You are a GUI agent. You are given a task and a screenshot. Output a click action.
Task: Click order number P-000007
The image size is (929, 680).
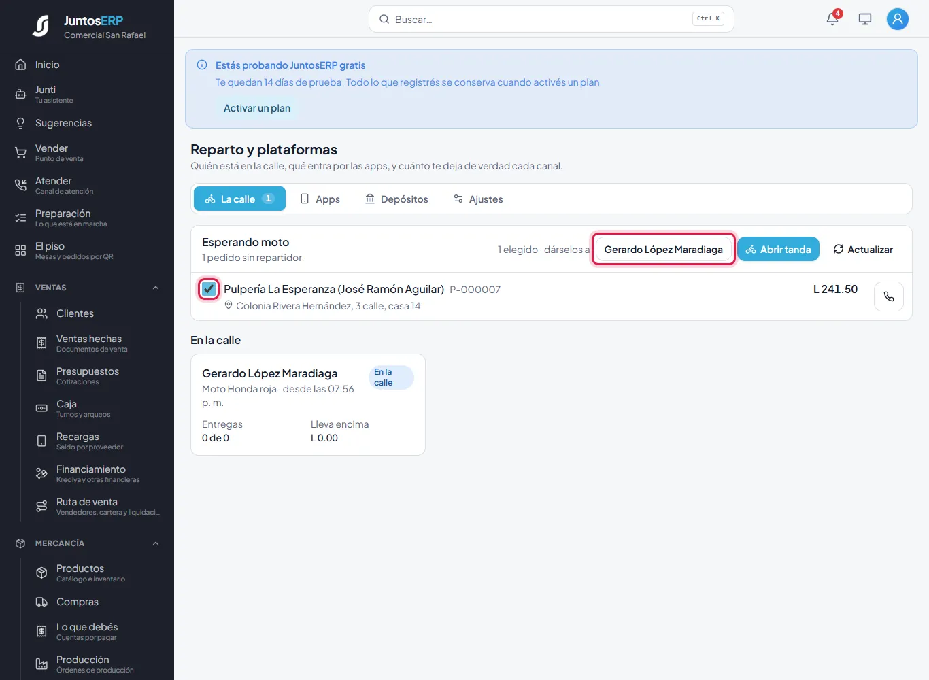click(x=475, y=290)
